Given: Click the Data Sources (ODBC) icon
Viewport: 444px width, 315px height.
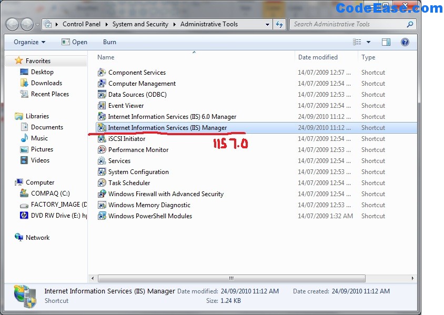Looking at the screenshot, I should pos(102,95).
